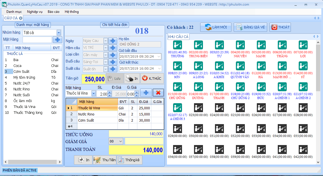Increase G.Giá value with up arrow
Screen dimensions: 323x176
point(137,92)
